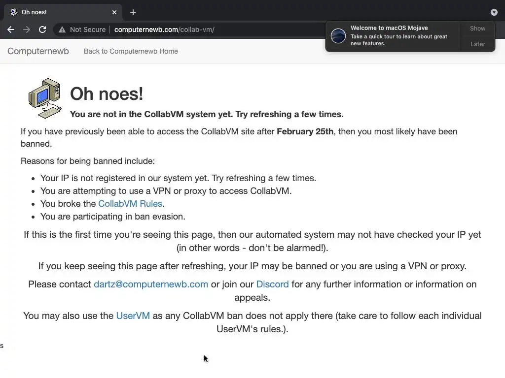Open a new tab with plus button
The image size is (505, 378).
[x=133, y=12]
